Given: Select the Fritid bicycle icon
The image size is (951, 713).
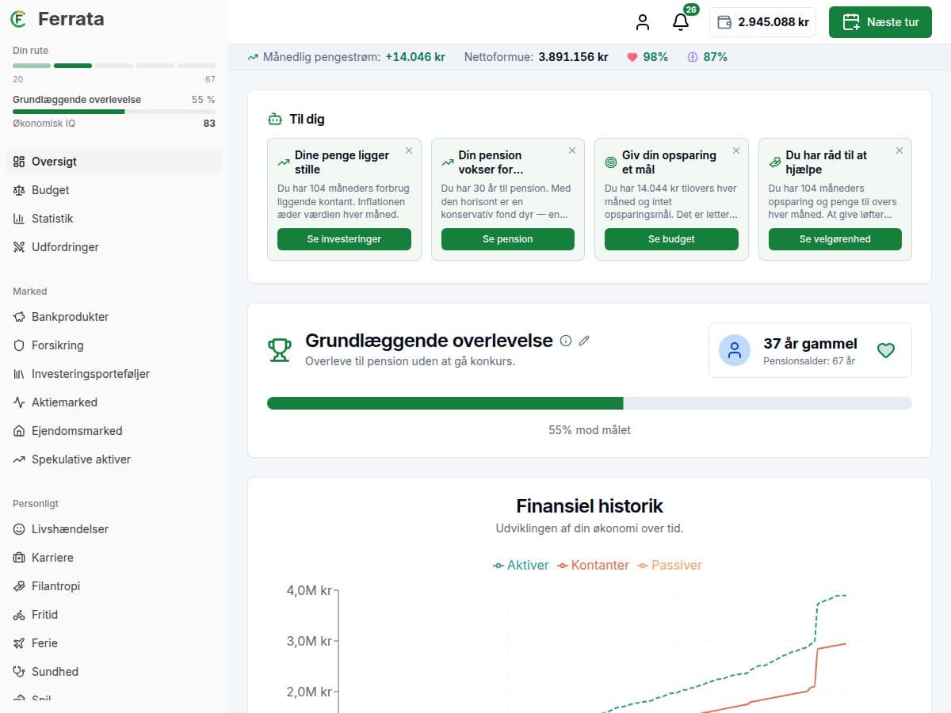Looking at the screenshot, I should pyautogui.click(x=19, y=615).
